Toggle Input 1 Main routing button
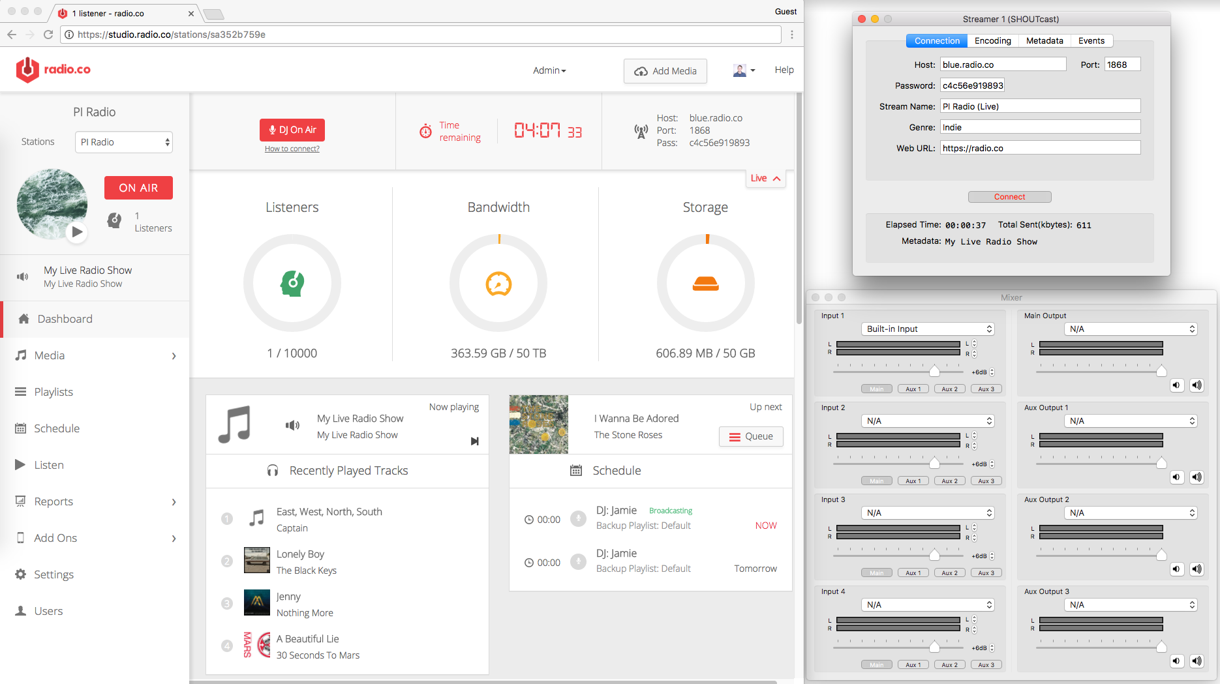The image size is (1220, 684). pyautogui.click(x=877, y=389)
